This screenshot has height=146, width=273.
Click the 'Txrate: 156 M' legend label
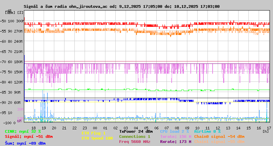click(x=176, y=136)
